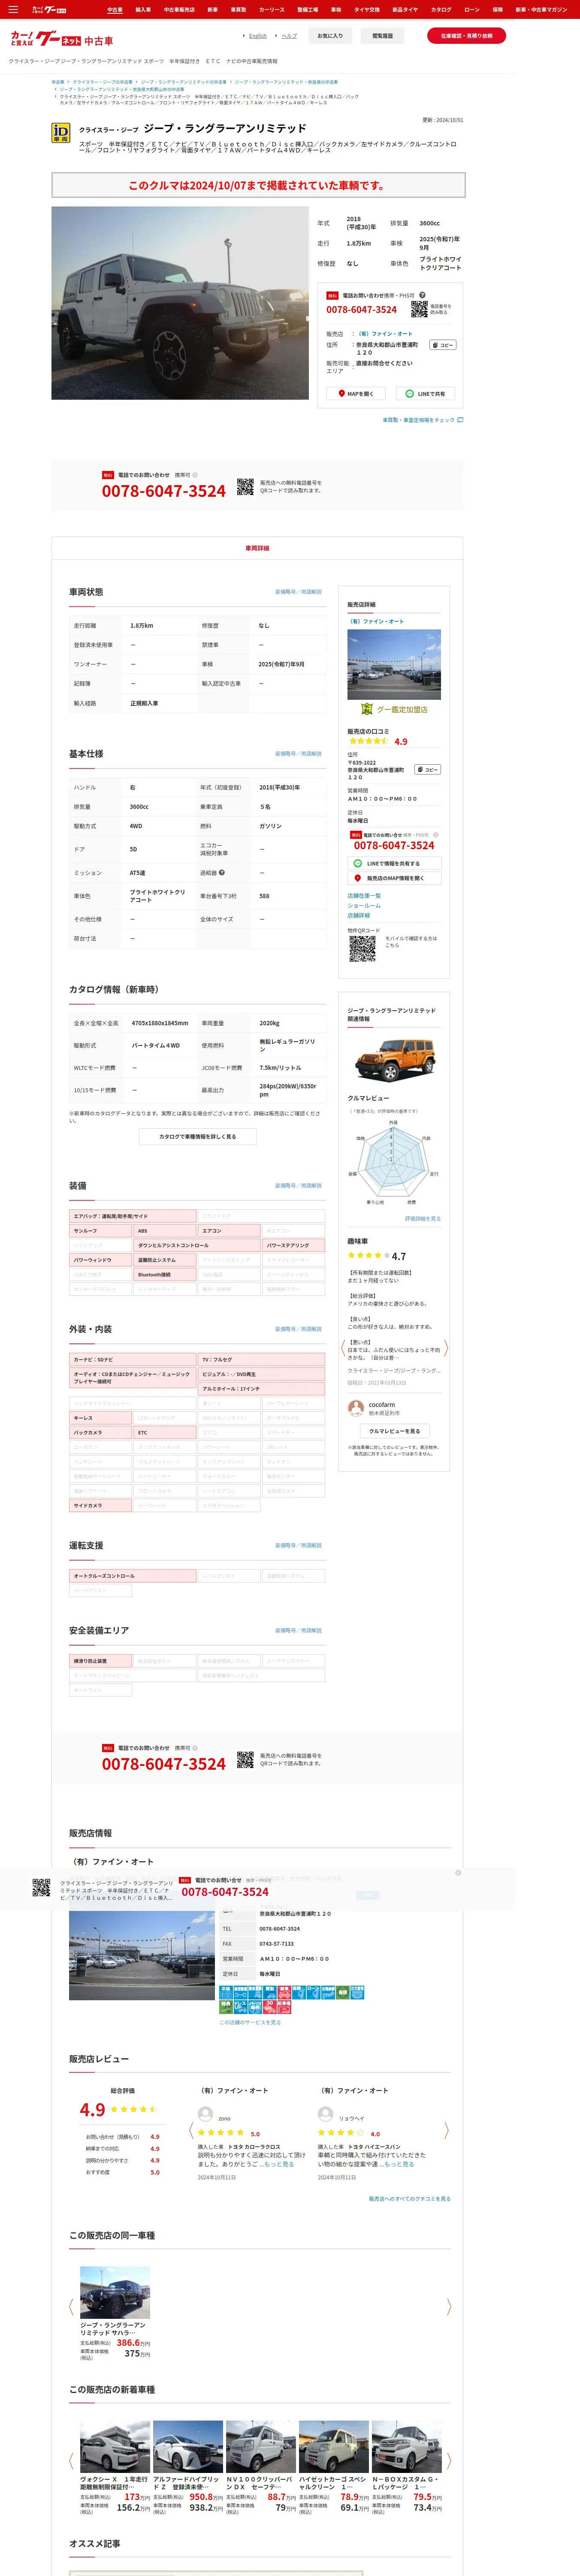Click the phone inquiry help question icon
This screenshot has width=580, height=2576.
point(422,295)
